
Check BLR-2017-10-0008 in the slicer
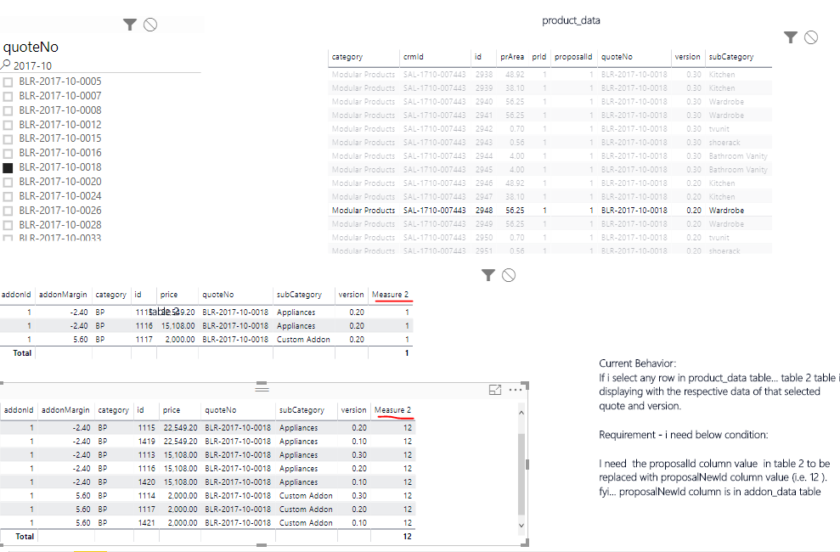tap(8, 111)
